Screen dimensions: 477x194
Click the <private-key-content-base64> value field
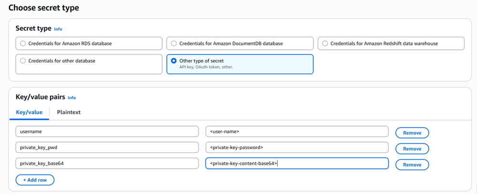(x=297, y=163)
